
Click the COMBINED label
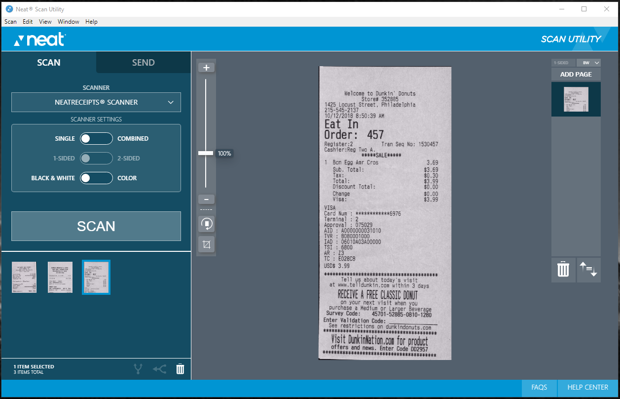point(133,139)
